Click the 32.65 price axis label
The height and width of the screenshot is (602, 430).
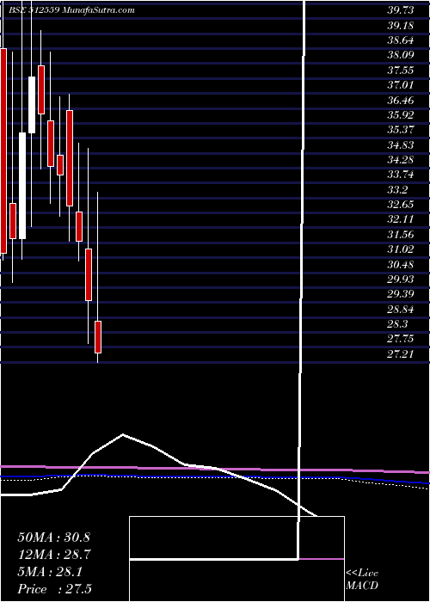[401, 205]
